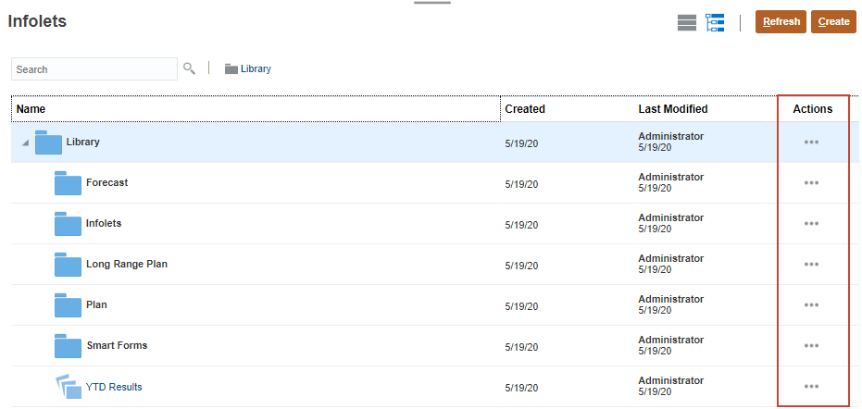Collapse the Library folder tree
The width and height of the screenshot is (862, 409).
(25, 143)
